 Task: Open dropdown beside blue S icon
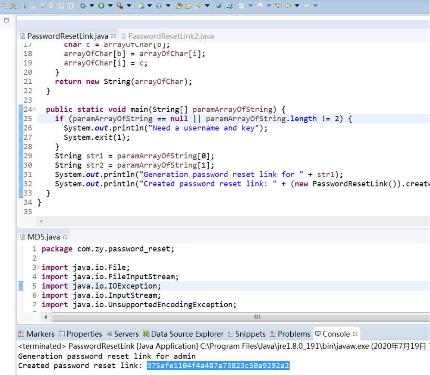click(x=168, y=6)
